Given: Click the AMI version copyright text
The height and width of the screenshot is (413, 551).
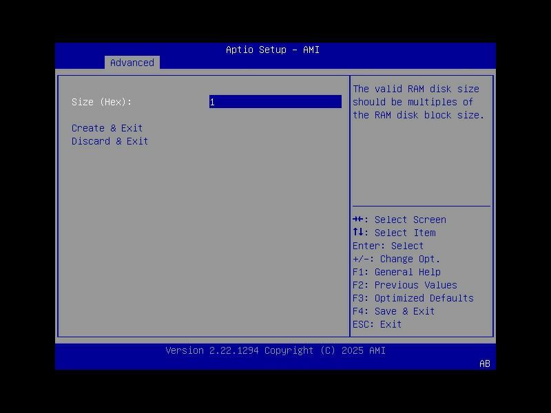Looking at the screenshot, I should pyautogui.click(x=275, y=350).
